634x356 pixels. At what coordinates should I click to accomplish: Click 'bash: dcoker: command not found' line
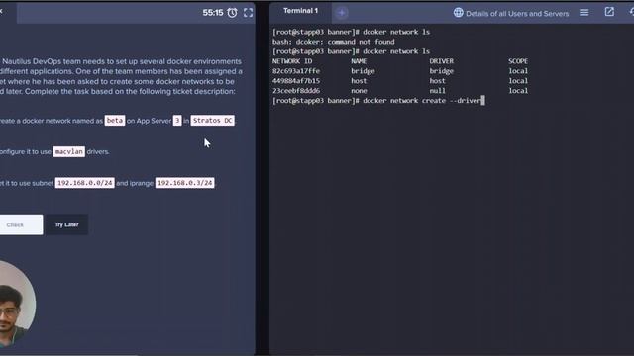coord(333,42)
